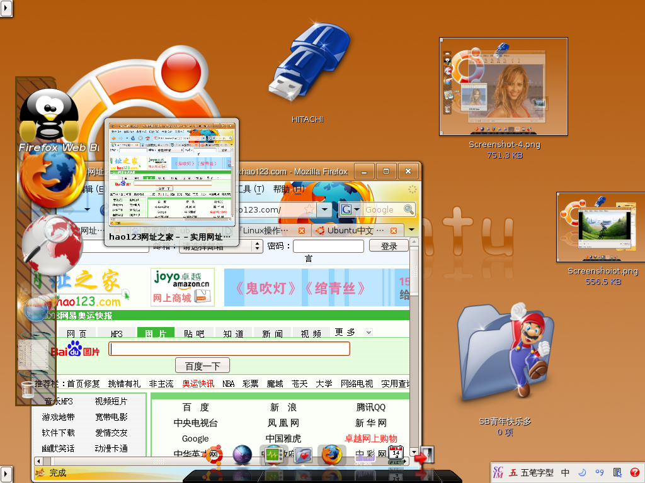Select the MP3 search tab
645x483 pixels.
click(x=117, y=333)
